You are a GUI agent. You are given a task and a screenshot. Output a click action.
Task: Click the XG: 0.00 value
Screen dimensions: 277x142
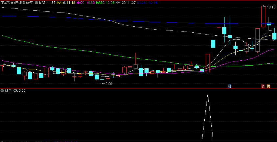[x=19, y=91]
